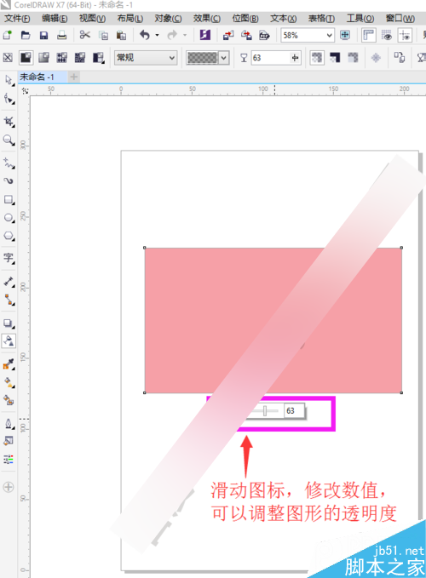Click the Open file folder icon

(26, 36)
